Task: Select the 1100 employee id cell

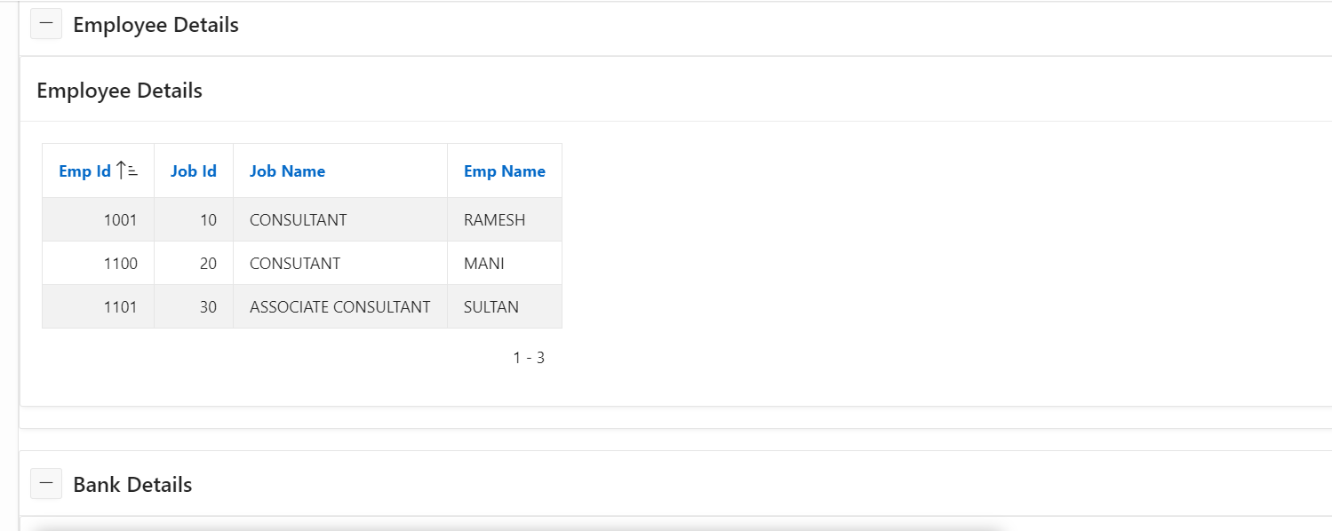Action: pos(98,263)
